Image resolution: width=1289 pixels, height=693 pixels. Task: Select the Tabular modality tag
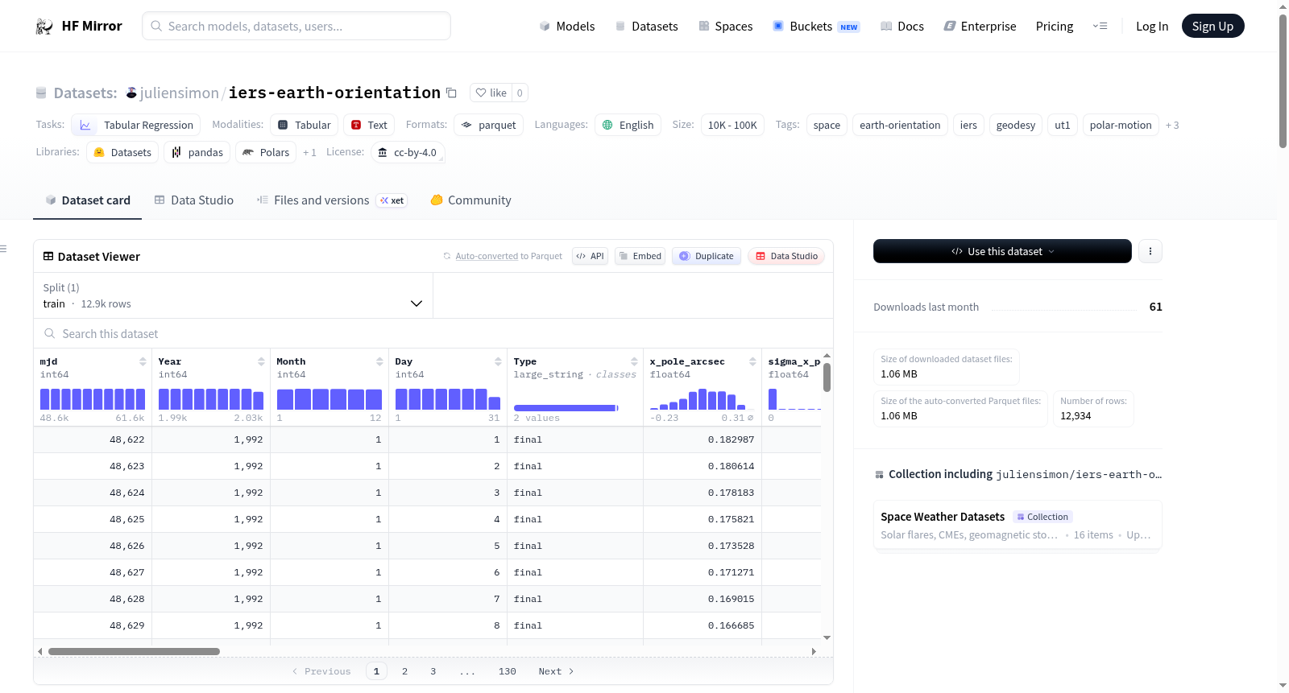tap(304, 125)
